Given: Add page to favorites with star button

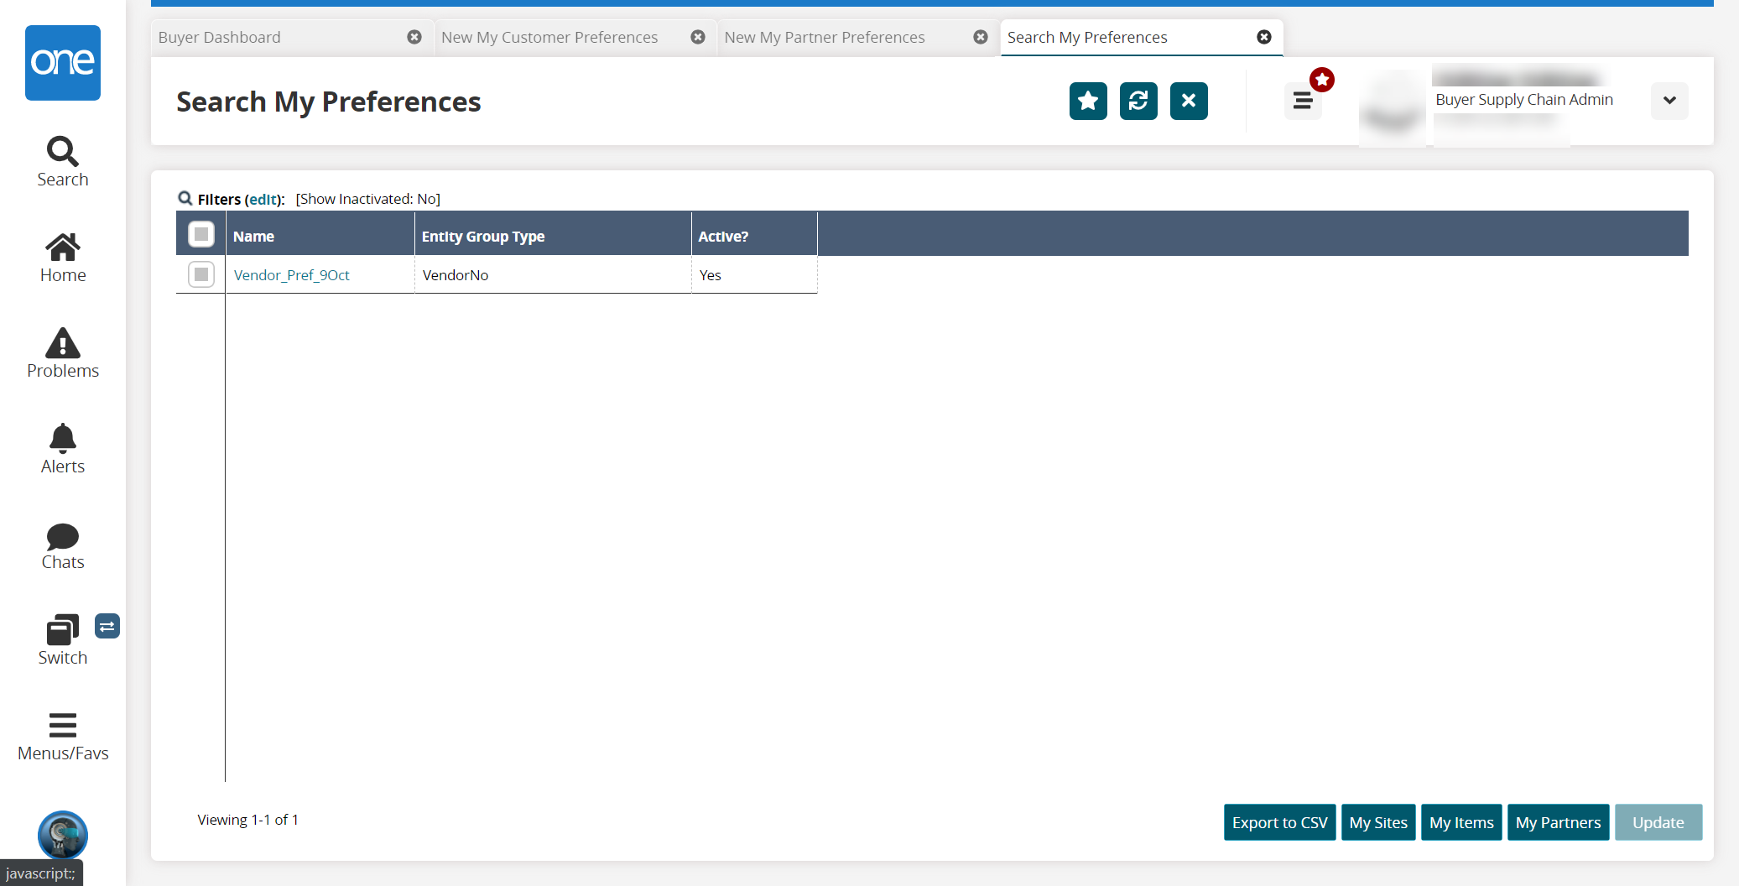Looking at the screenshot, I should click(1088, 102).
